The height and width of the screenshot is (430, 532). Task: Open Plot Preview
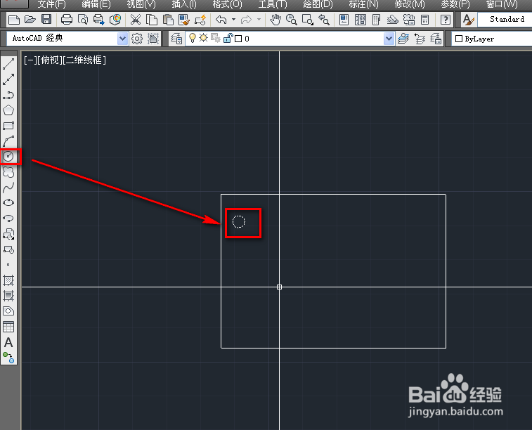[x=83, y=20]
